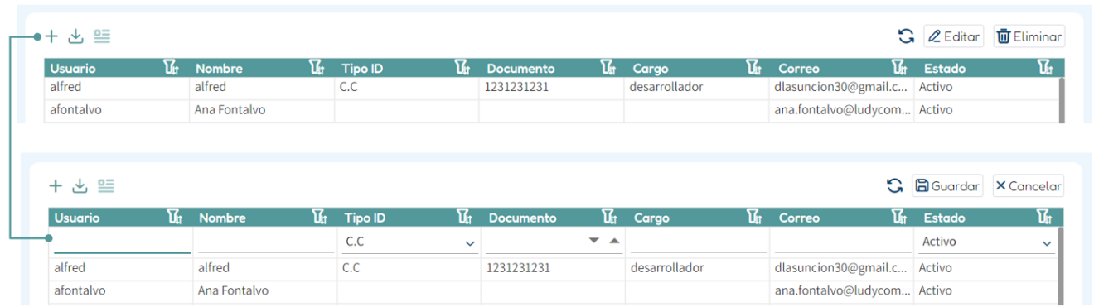Click the vertical scrollbar of the Editar grid
The height and width of the screenshot is (307, 1094).
[1062, 99]
